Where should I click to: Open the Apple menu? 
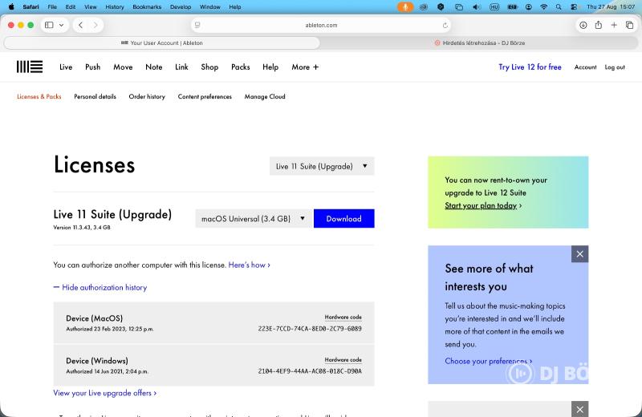click(11, 7)
